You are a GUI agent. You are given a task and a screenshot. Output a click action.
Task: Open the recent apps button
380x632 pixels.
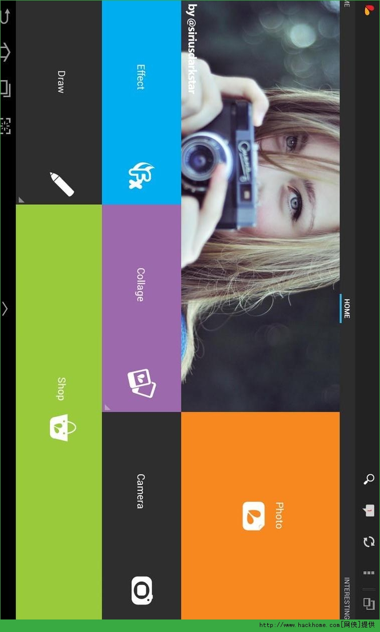click(5, 89)
